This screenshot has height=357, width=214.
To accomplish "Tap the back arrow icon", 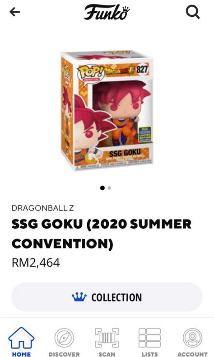I will pos(15,12).
